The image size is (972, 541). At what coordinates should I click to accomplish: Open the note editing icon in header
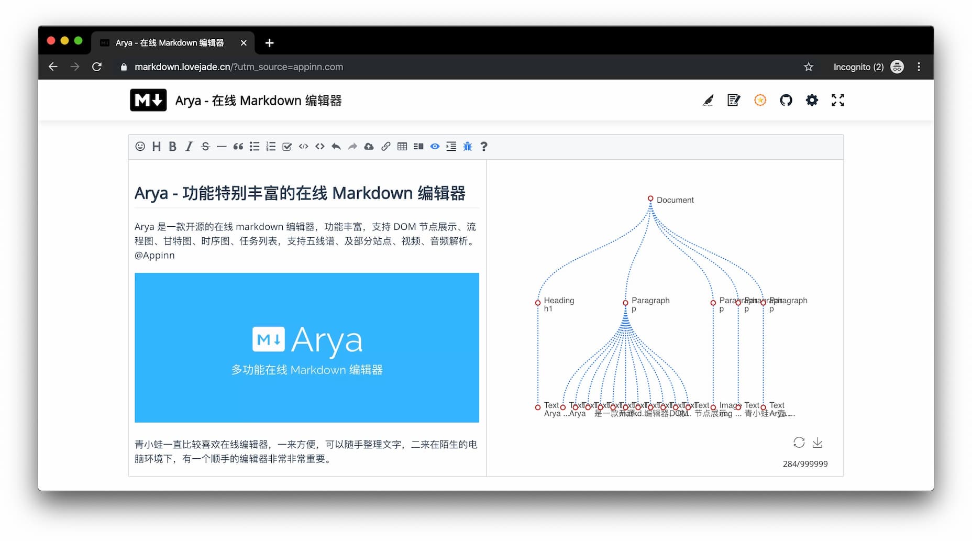(x=734, y=100)
